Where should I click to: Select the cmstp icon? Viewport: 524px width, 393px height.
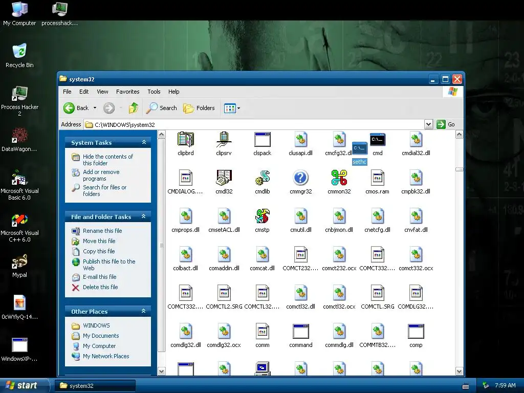tap(263, 216)
